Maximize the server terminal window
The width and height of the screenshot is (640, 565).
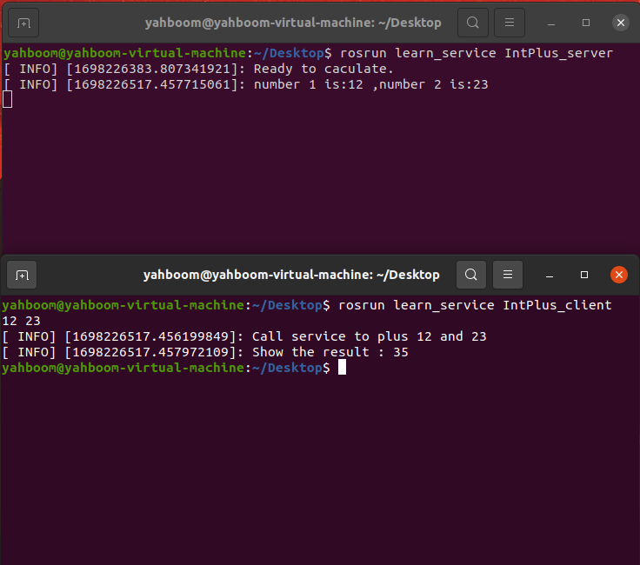(586, 23)
